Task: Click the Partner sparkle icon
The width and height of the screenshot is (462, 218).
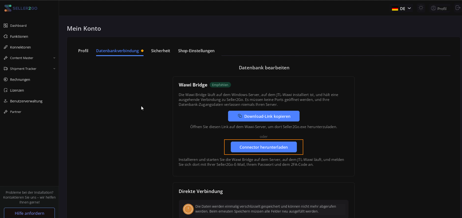Action: pyautogui.click(x=5, y=112)
